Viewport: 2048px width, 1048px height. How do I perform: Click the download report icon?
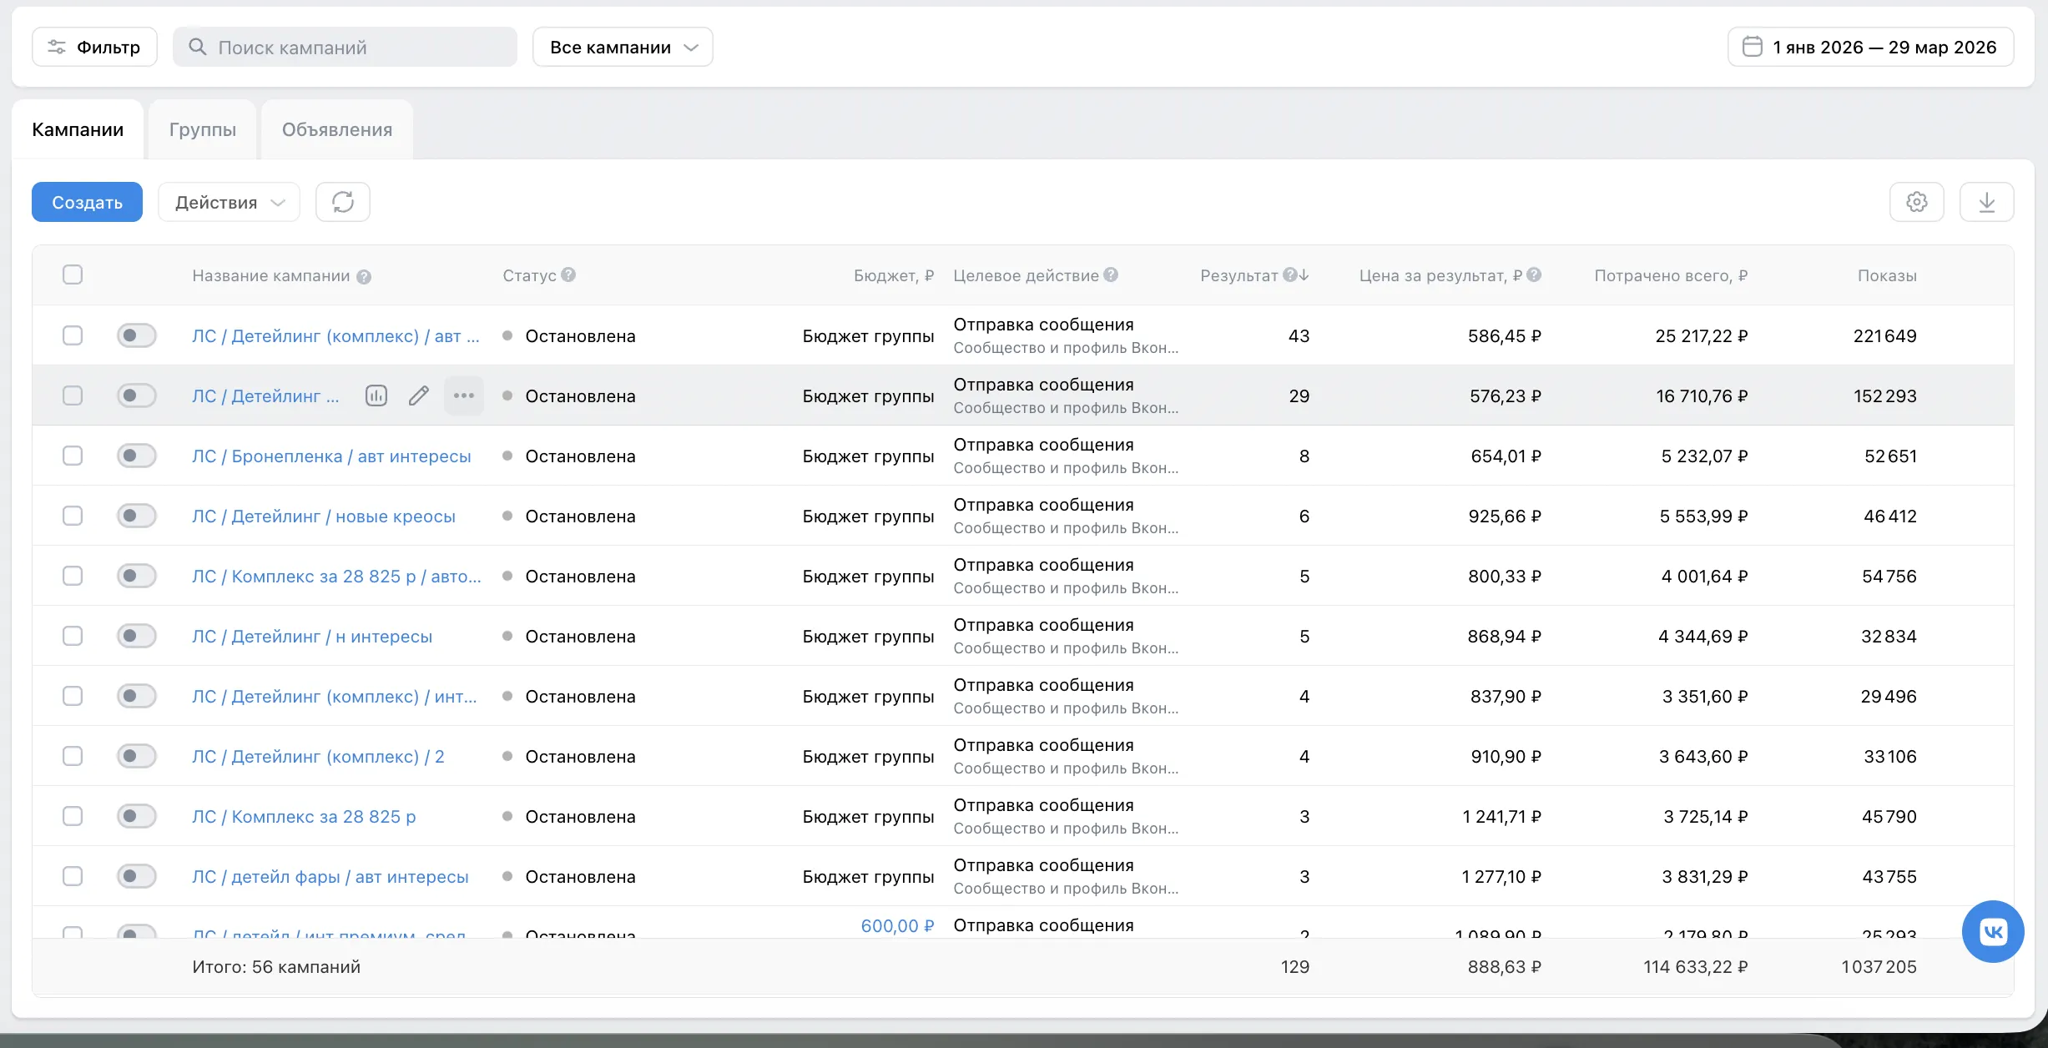pos(1986,202)
